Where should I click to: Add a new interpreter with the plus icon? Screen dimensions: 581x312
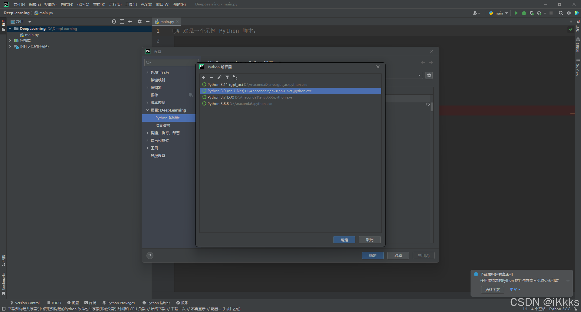coord(204,77)
